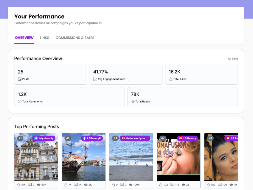253x190 pixels.
Task: Click comments icon under post #4
Action: tap(172, 185)
